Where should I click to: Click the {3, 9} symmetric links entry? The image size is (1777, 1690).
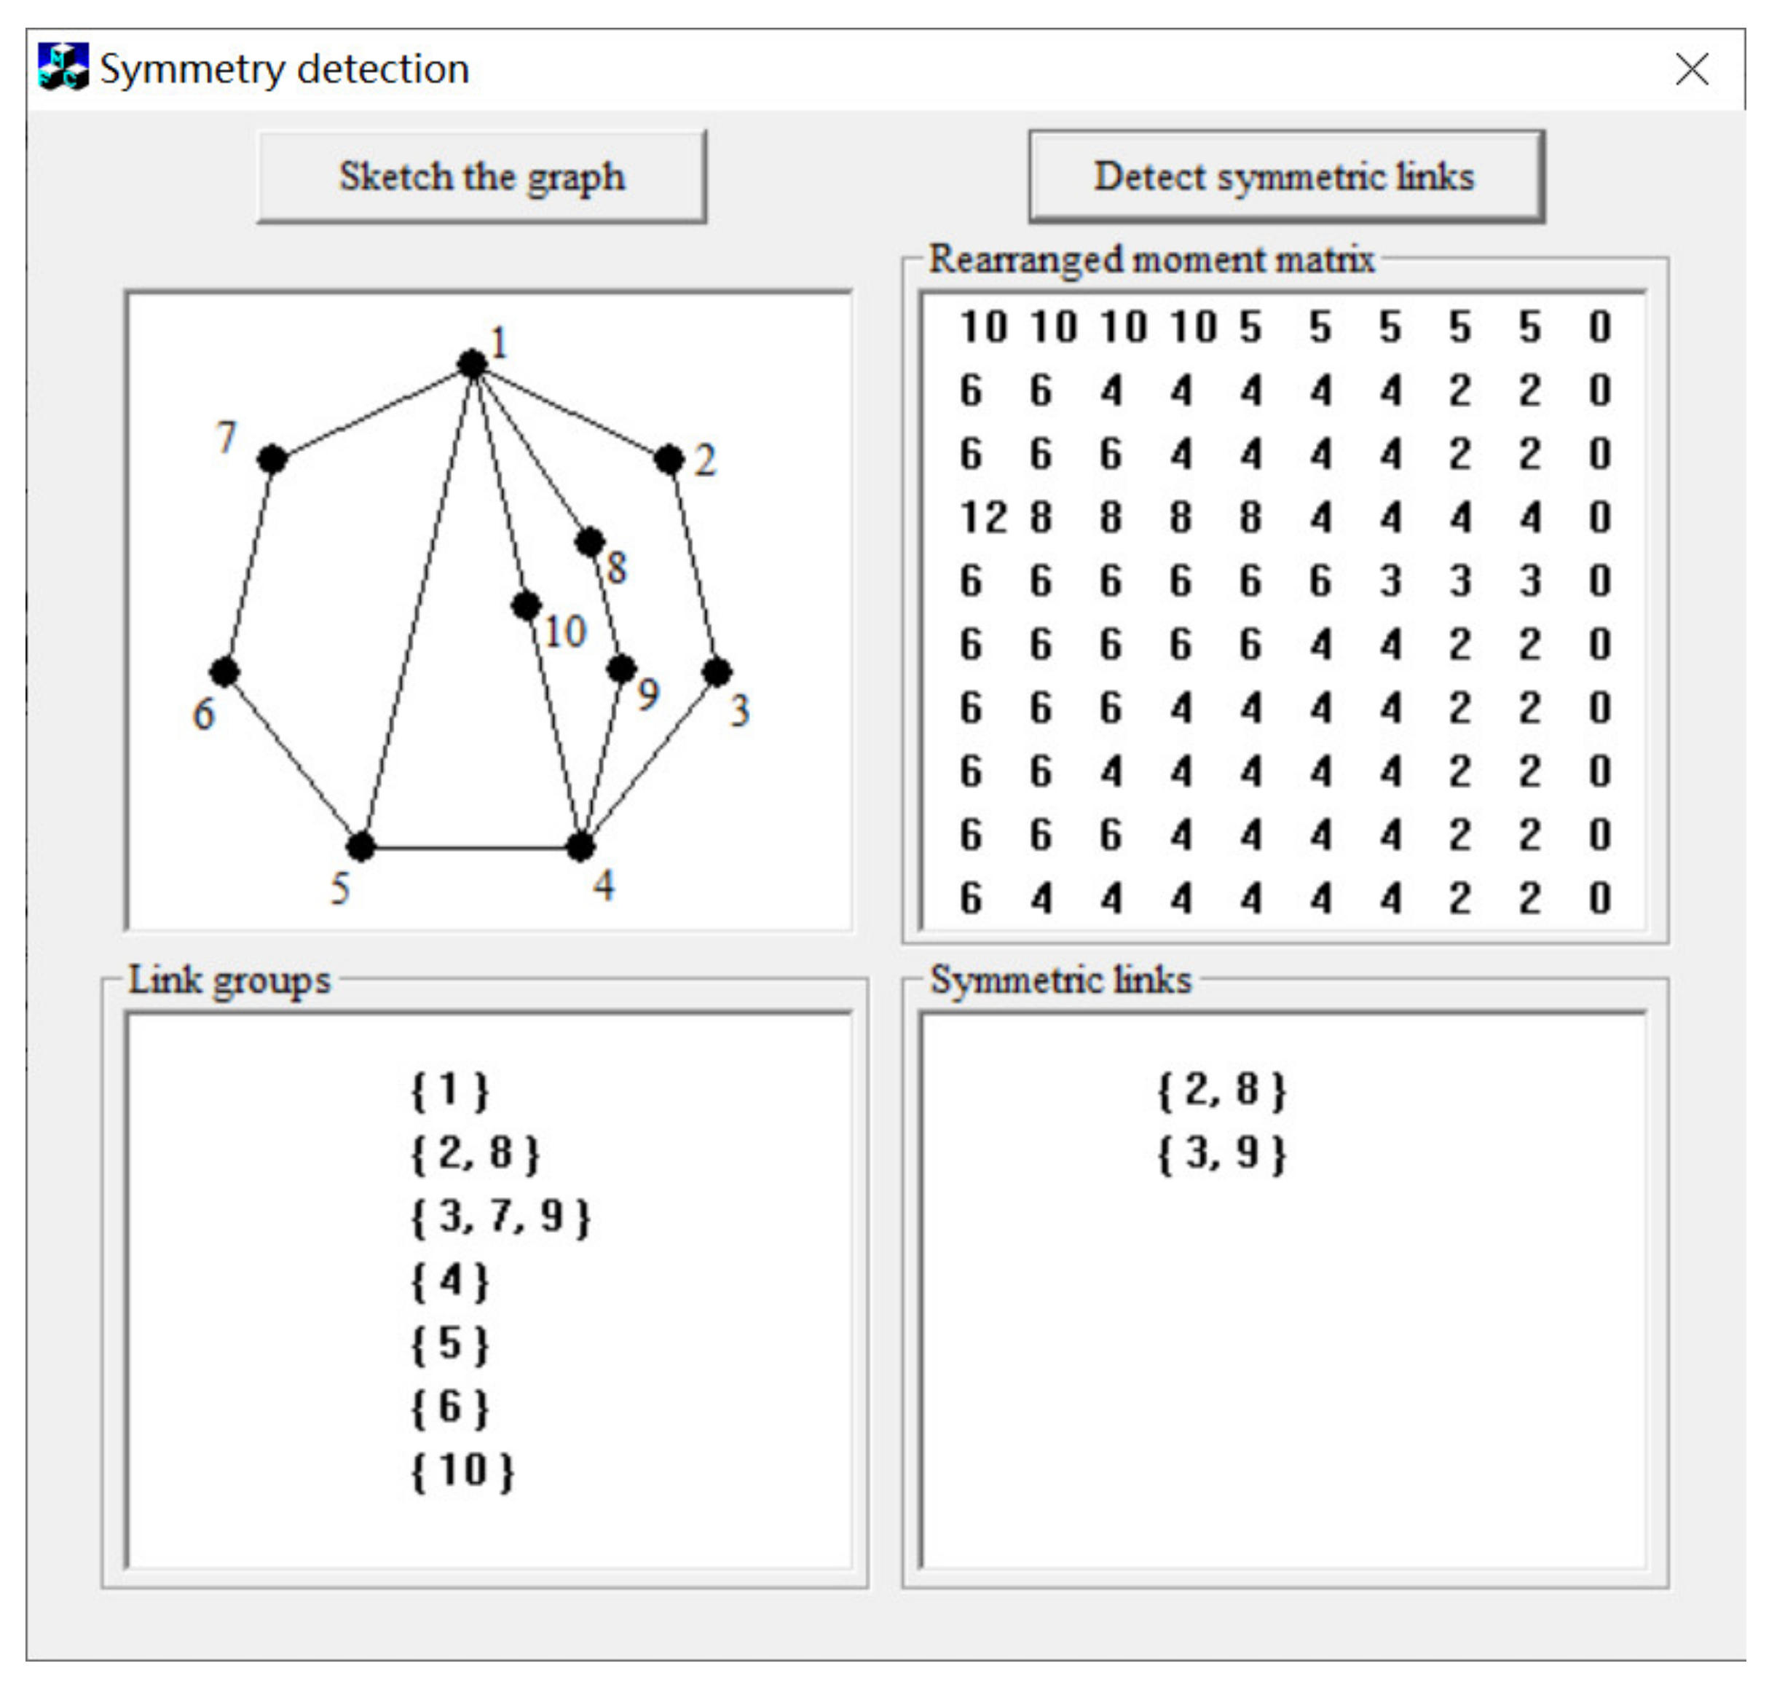point(1221,1154)
